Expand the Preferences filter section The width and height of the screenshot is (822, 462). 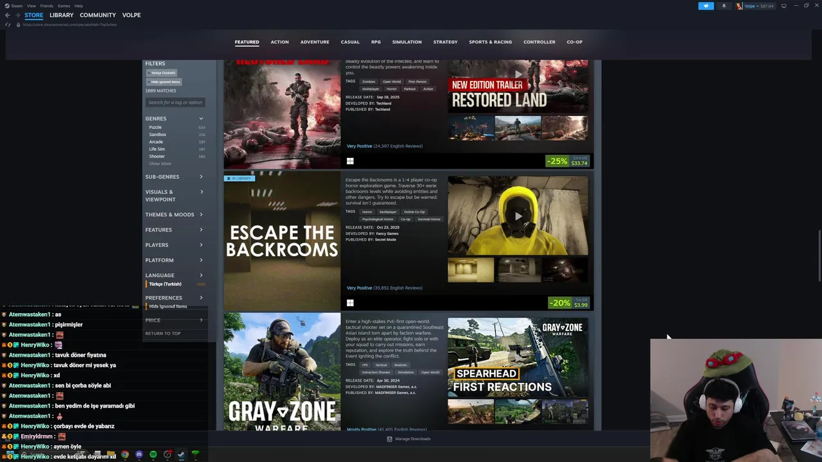tap(174, 298)
